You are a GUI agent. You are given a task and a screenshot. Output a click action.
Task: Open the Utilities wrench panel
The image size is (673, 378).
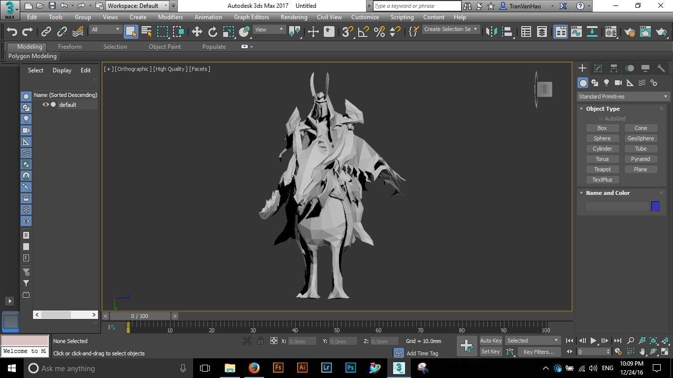tap(661, 68)
